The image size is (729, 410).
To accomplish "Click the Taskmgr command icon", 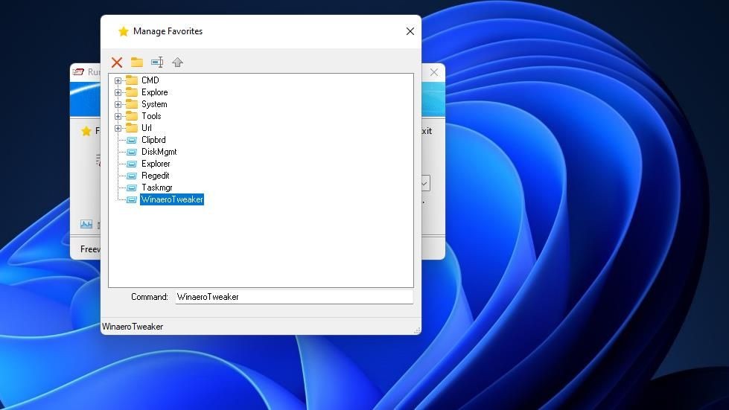I will tap(132, 188).
